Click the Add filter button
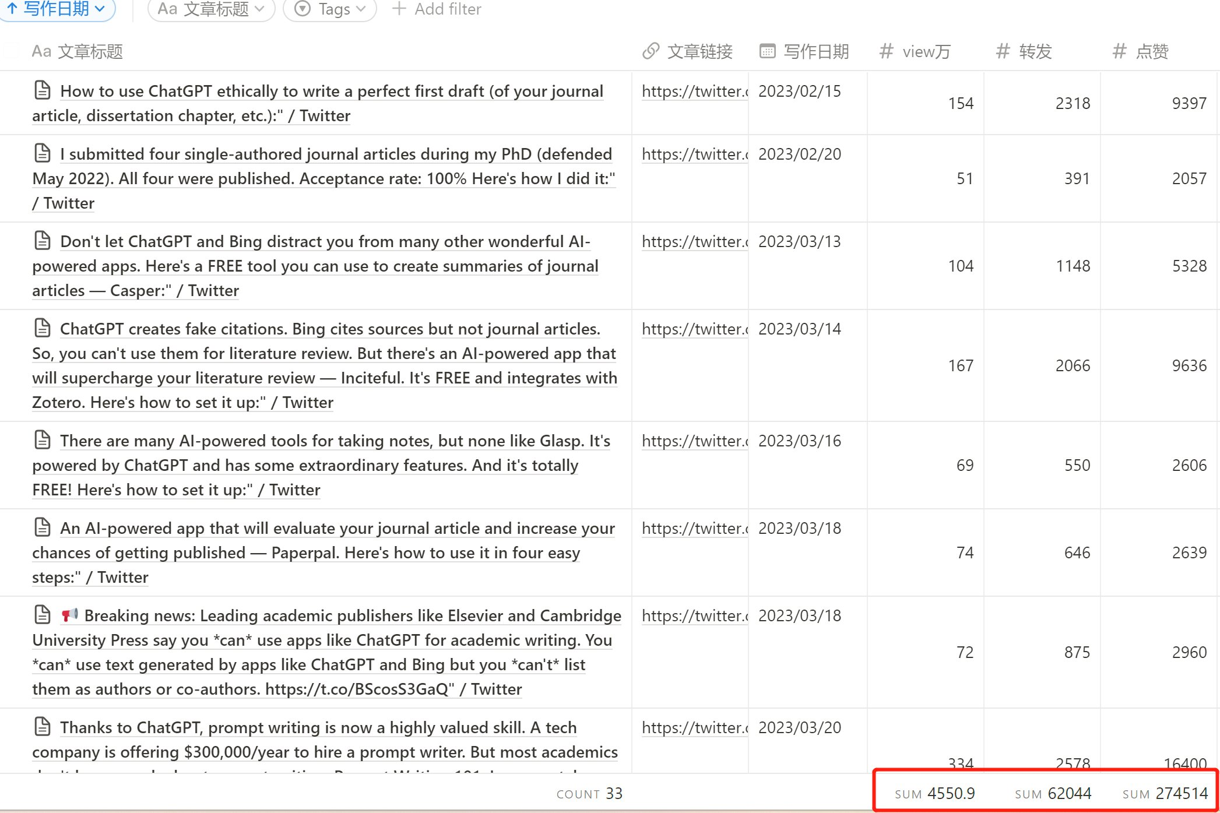This screenshot has width=1220, height=813. pos(437,9)
